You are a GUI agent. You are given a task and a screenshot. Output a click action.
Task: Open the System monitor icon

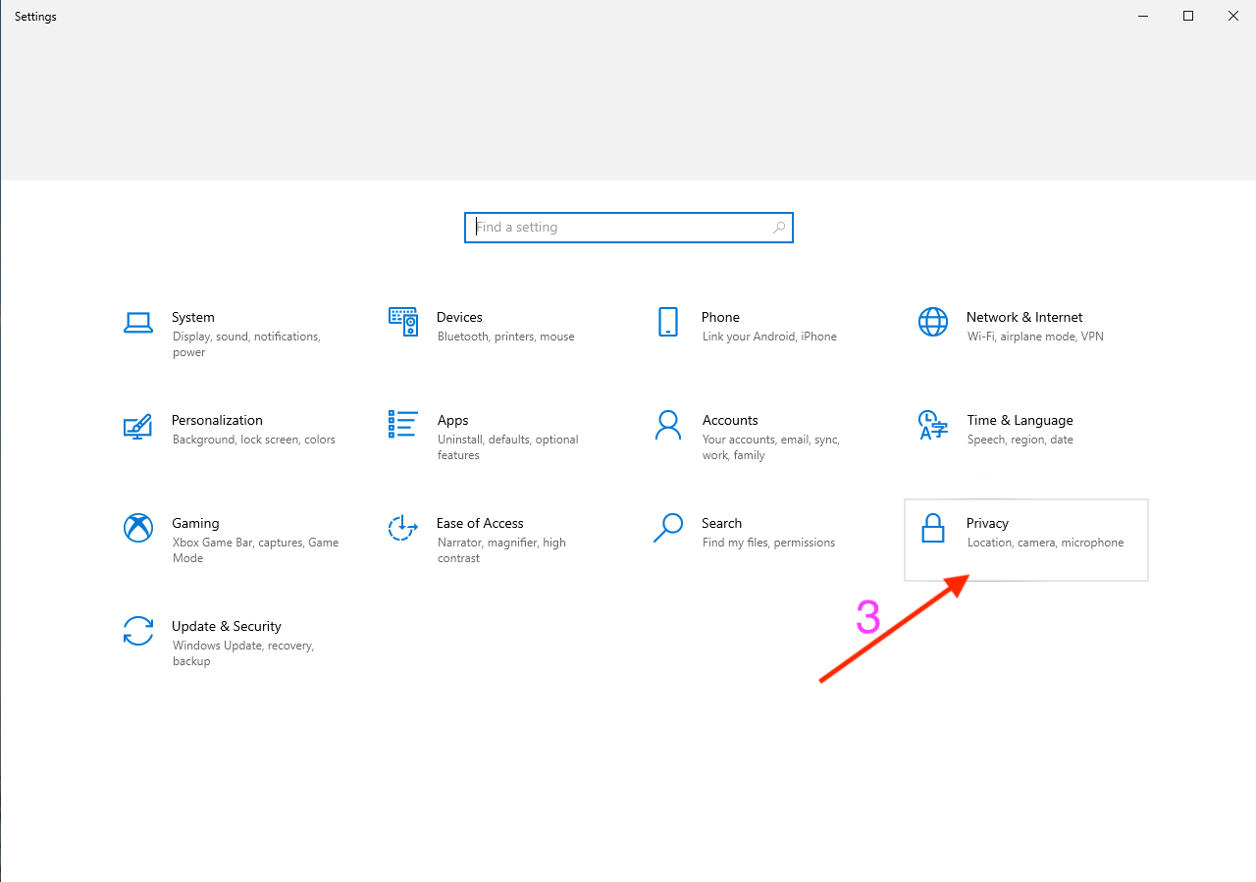[138, 322]
